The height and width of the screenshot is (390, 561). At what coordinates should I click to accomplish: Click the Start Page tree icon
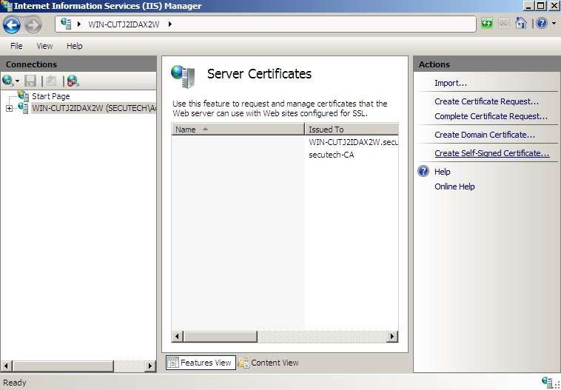click(x=24, y=96)
